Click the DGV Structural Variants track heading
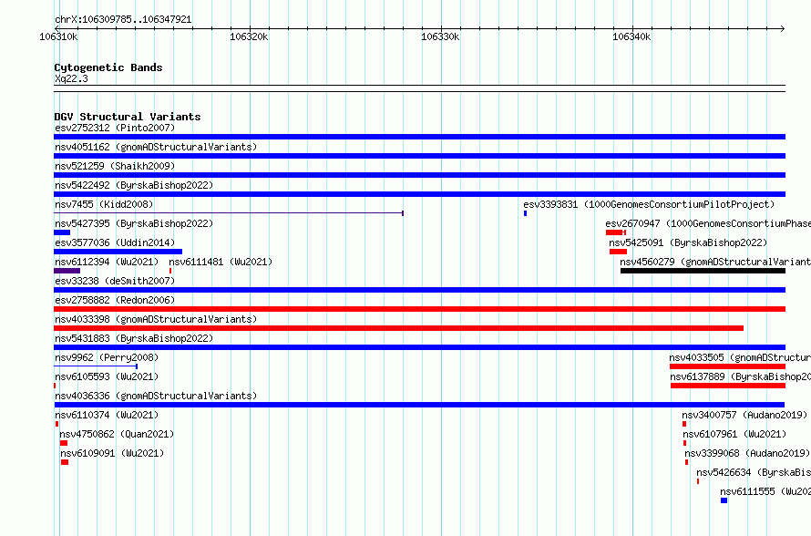811x536 pixels. click(128, 117)
